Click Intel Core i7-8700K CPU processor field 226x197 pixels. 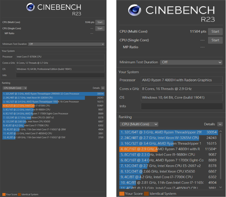pyautogui.click(x=60, y=57)
